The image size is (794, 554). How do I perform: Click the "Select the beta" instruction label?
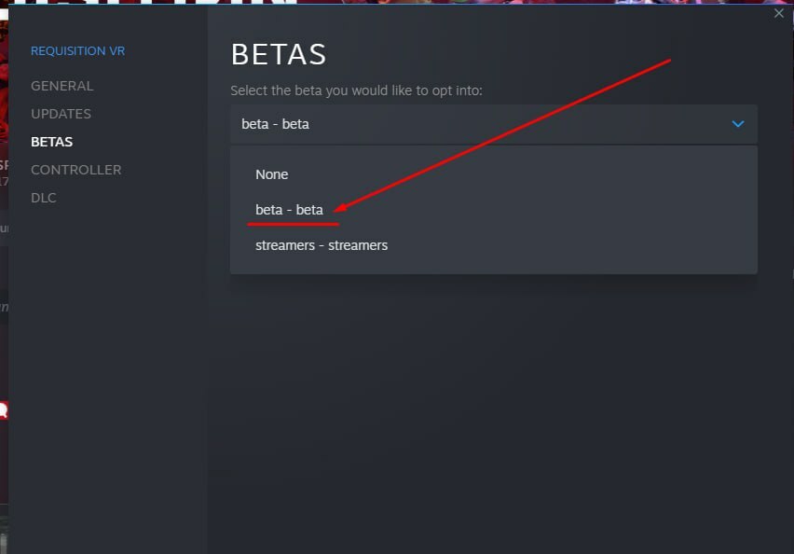pyautogui.click(x=356, y=90)
